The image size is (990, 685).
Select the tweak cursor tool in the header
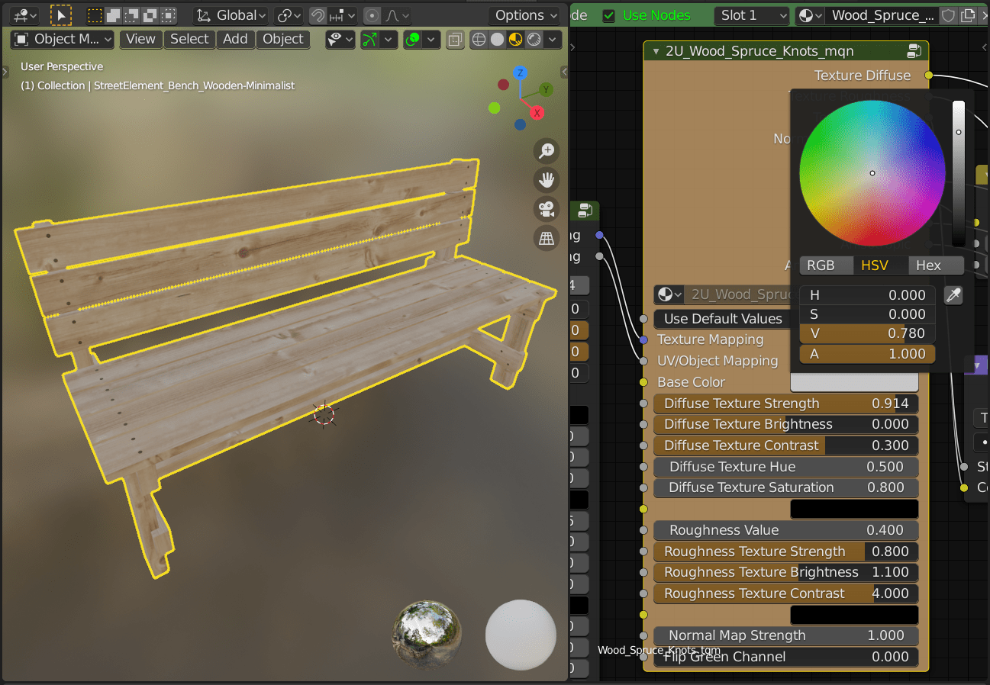(61, 15)
